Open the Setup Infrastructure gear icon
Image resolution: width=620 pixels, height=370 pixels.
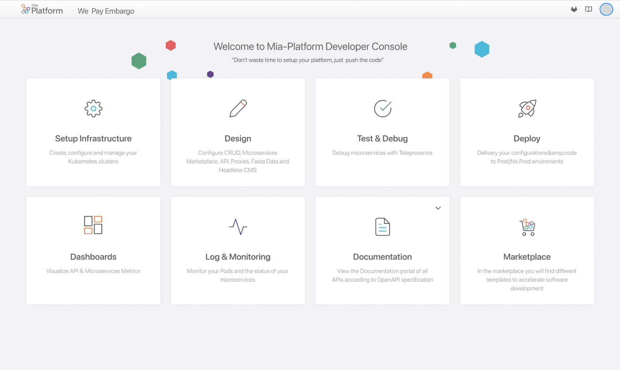tap(93, 108)
